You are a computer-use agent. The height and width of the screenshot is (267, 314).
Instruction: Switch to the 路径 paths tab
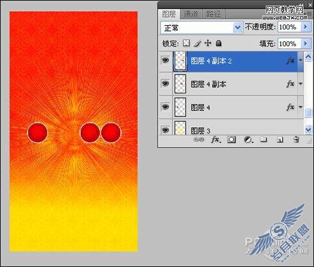(x=213, y=14)
